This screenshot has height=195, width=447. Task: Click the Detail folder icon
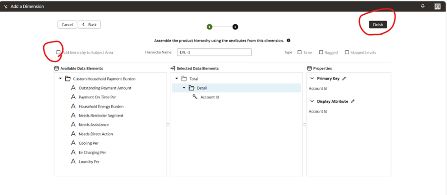(192, 88)
